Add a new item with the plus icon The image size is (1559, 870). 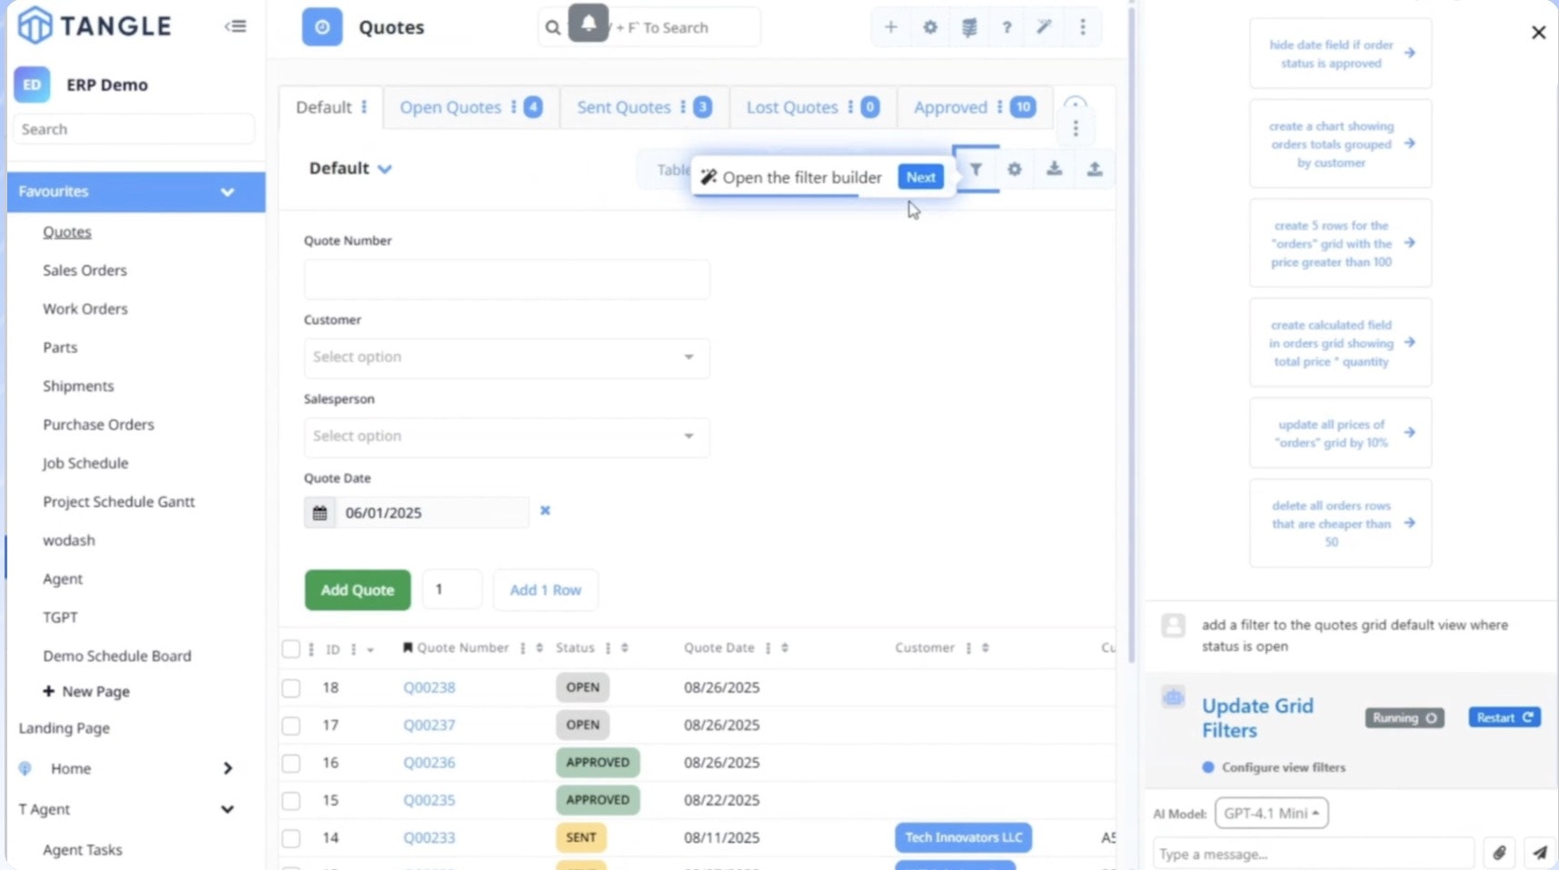click(x=891, y=27)
